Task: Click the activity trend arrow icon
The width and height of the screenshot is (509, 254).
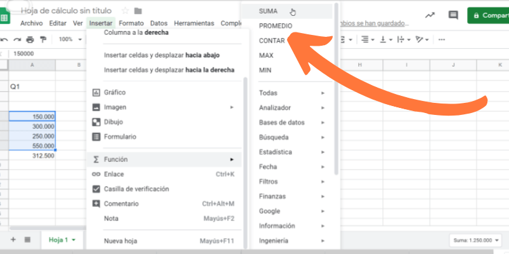Action: [430, 15]
